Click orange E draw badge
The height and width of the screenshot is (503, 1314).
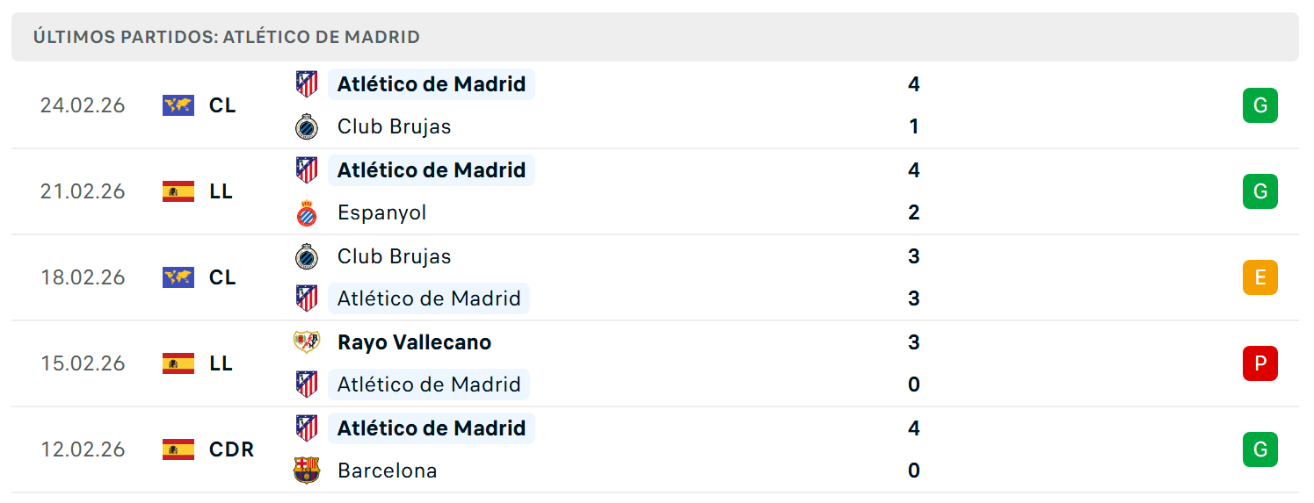(x=1260, y=277)
